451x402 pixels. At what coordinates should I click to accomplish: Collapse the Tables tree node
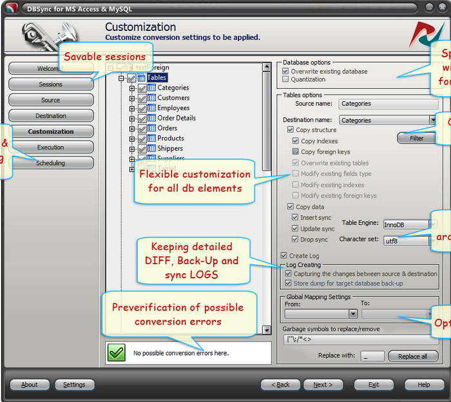click(x=121, y=78)
